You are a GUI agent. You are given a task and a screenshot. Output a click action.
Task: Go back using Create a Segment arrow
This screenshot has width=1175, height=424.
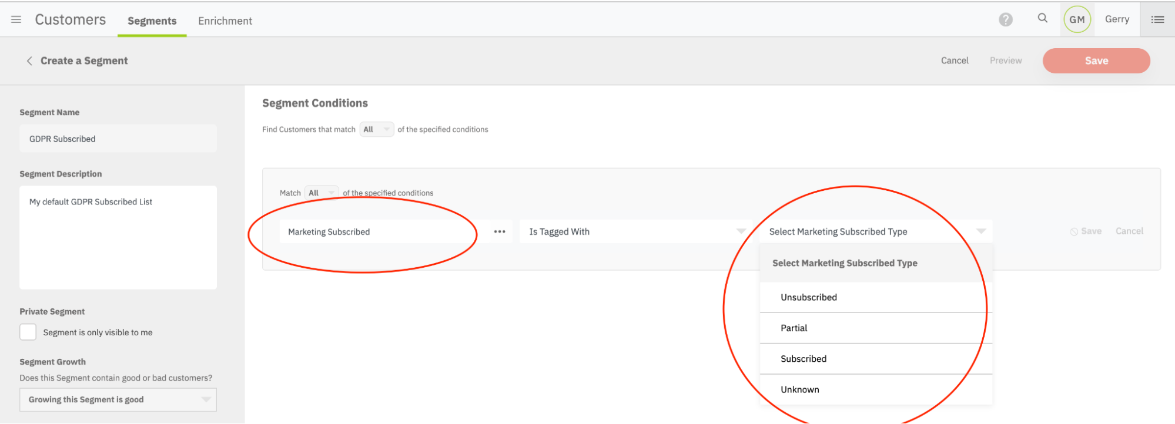(29, 60)
